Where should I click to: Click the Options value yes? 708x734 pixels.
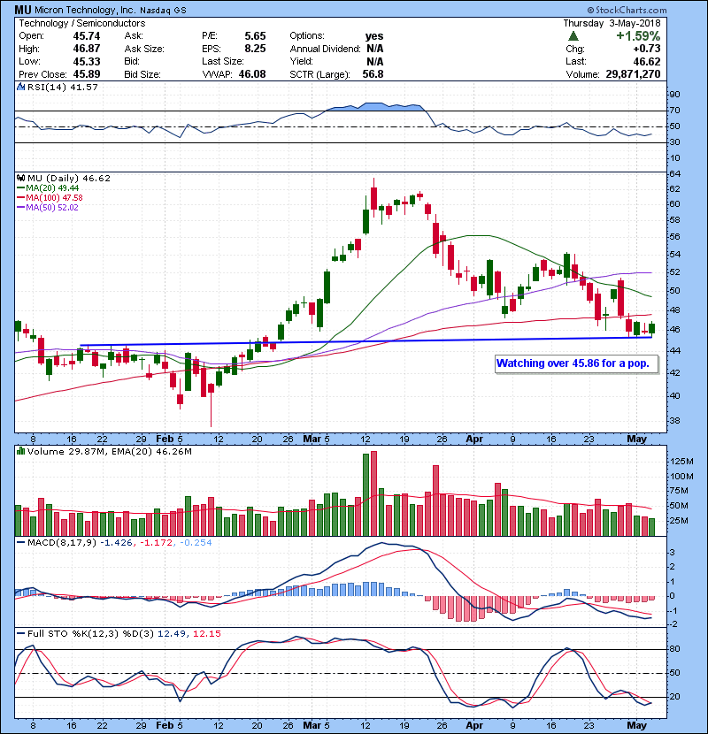(x=374, y=36)
